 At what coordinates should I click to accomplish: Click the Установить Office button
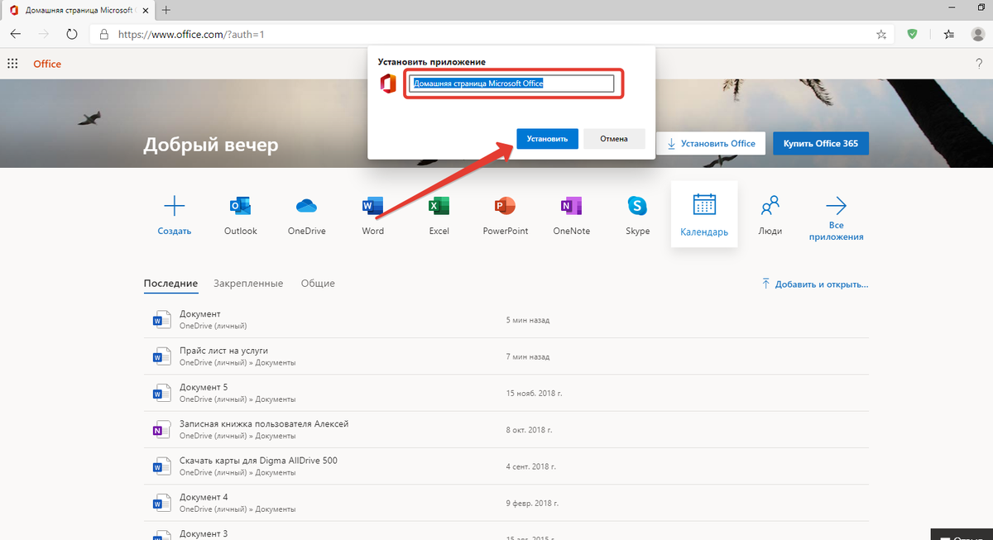pyautogui.click(x=712, y=143)
